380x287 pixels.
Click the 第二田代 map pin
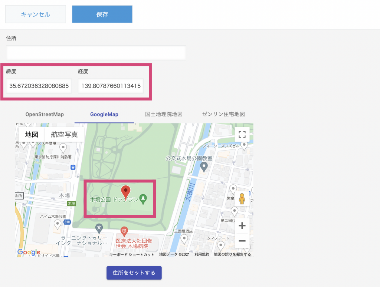pos(235,211)
